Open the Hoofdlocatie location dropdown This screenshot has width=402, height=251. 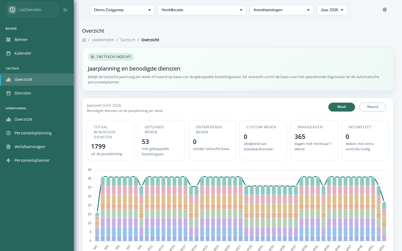pyautogui.click(x=202, y=10)
